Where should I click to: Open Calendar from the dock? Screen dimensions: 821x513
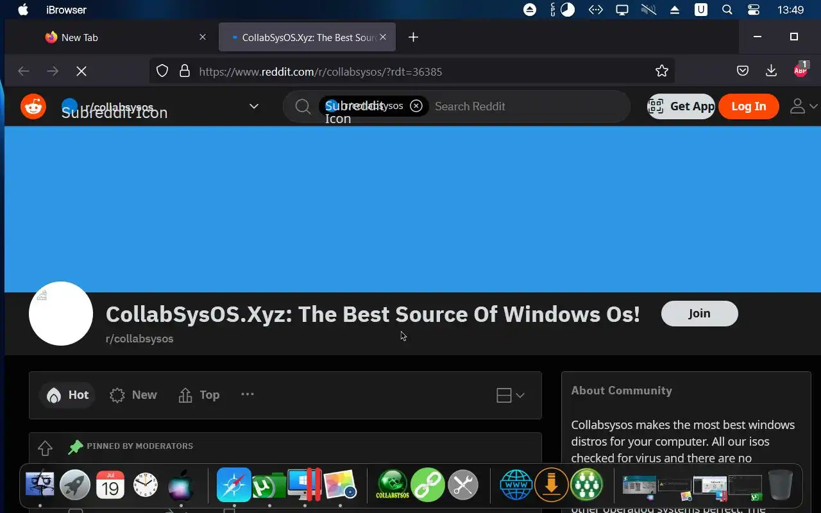click(x=110, y=485)
